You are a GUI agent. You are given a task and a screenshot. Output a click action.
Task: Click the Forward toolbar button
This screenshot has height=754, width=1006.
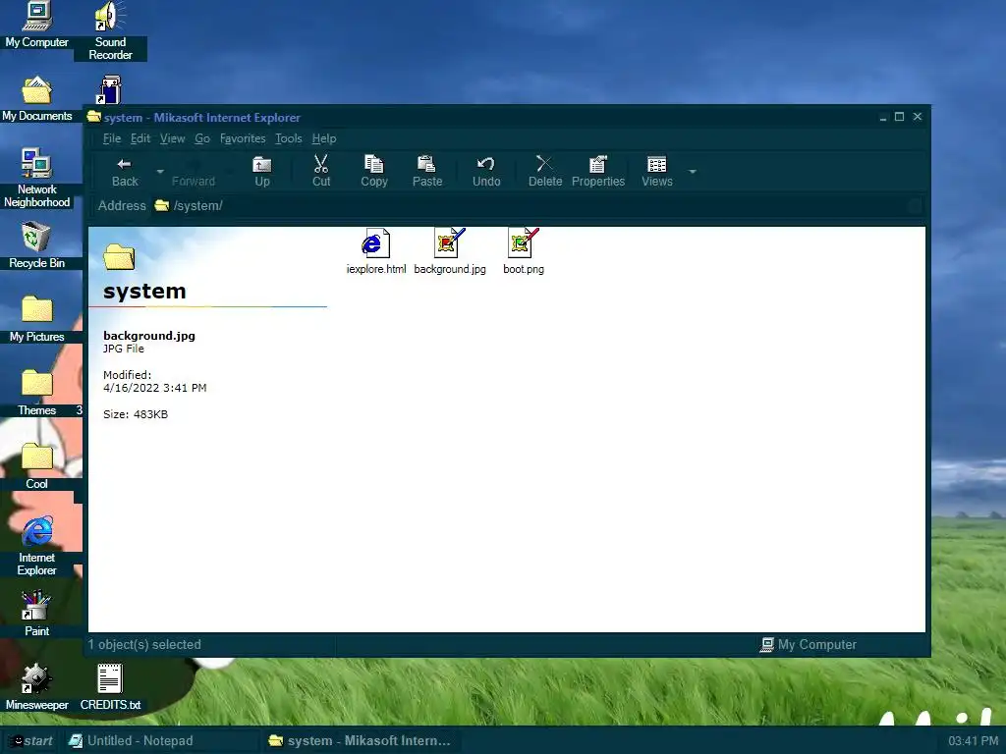pos(194,172)
